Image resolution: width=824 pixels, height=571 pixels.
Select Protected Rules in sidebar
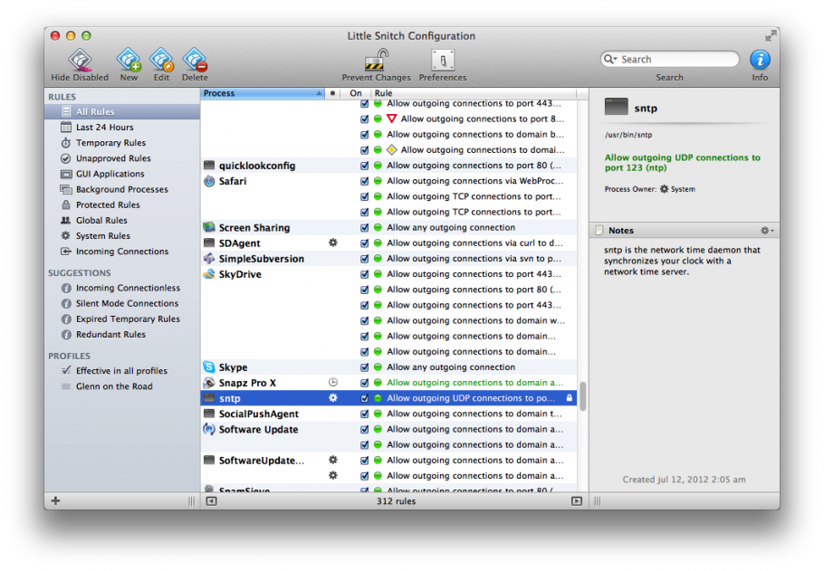click(122, 205)
